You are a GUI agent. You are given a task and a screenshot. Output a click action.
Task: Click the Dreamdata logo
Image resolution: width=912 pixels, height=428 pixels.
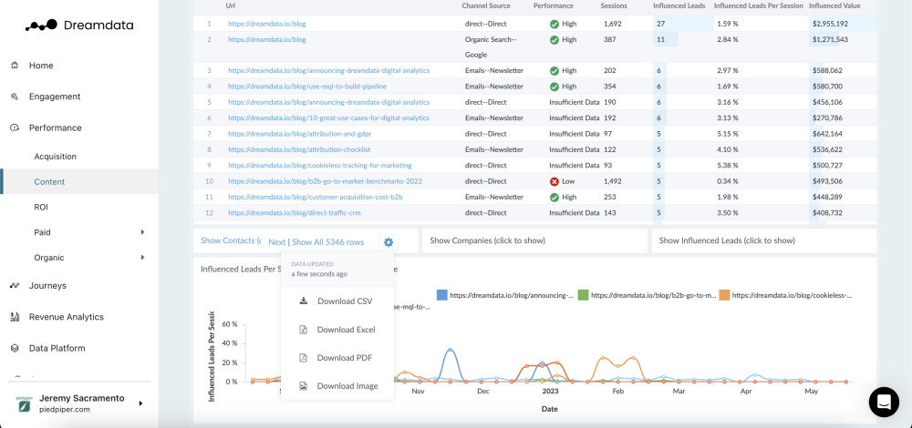coord(79,25)
